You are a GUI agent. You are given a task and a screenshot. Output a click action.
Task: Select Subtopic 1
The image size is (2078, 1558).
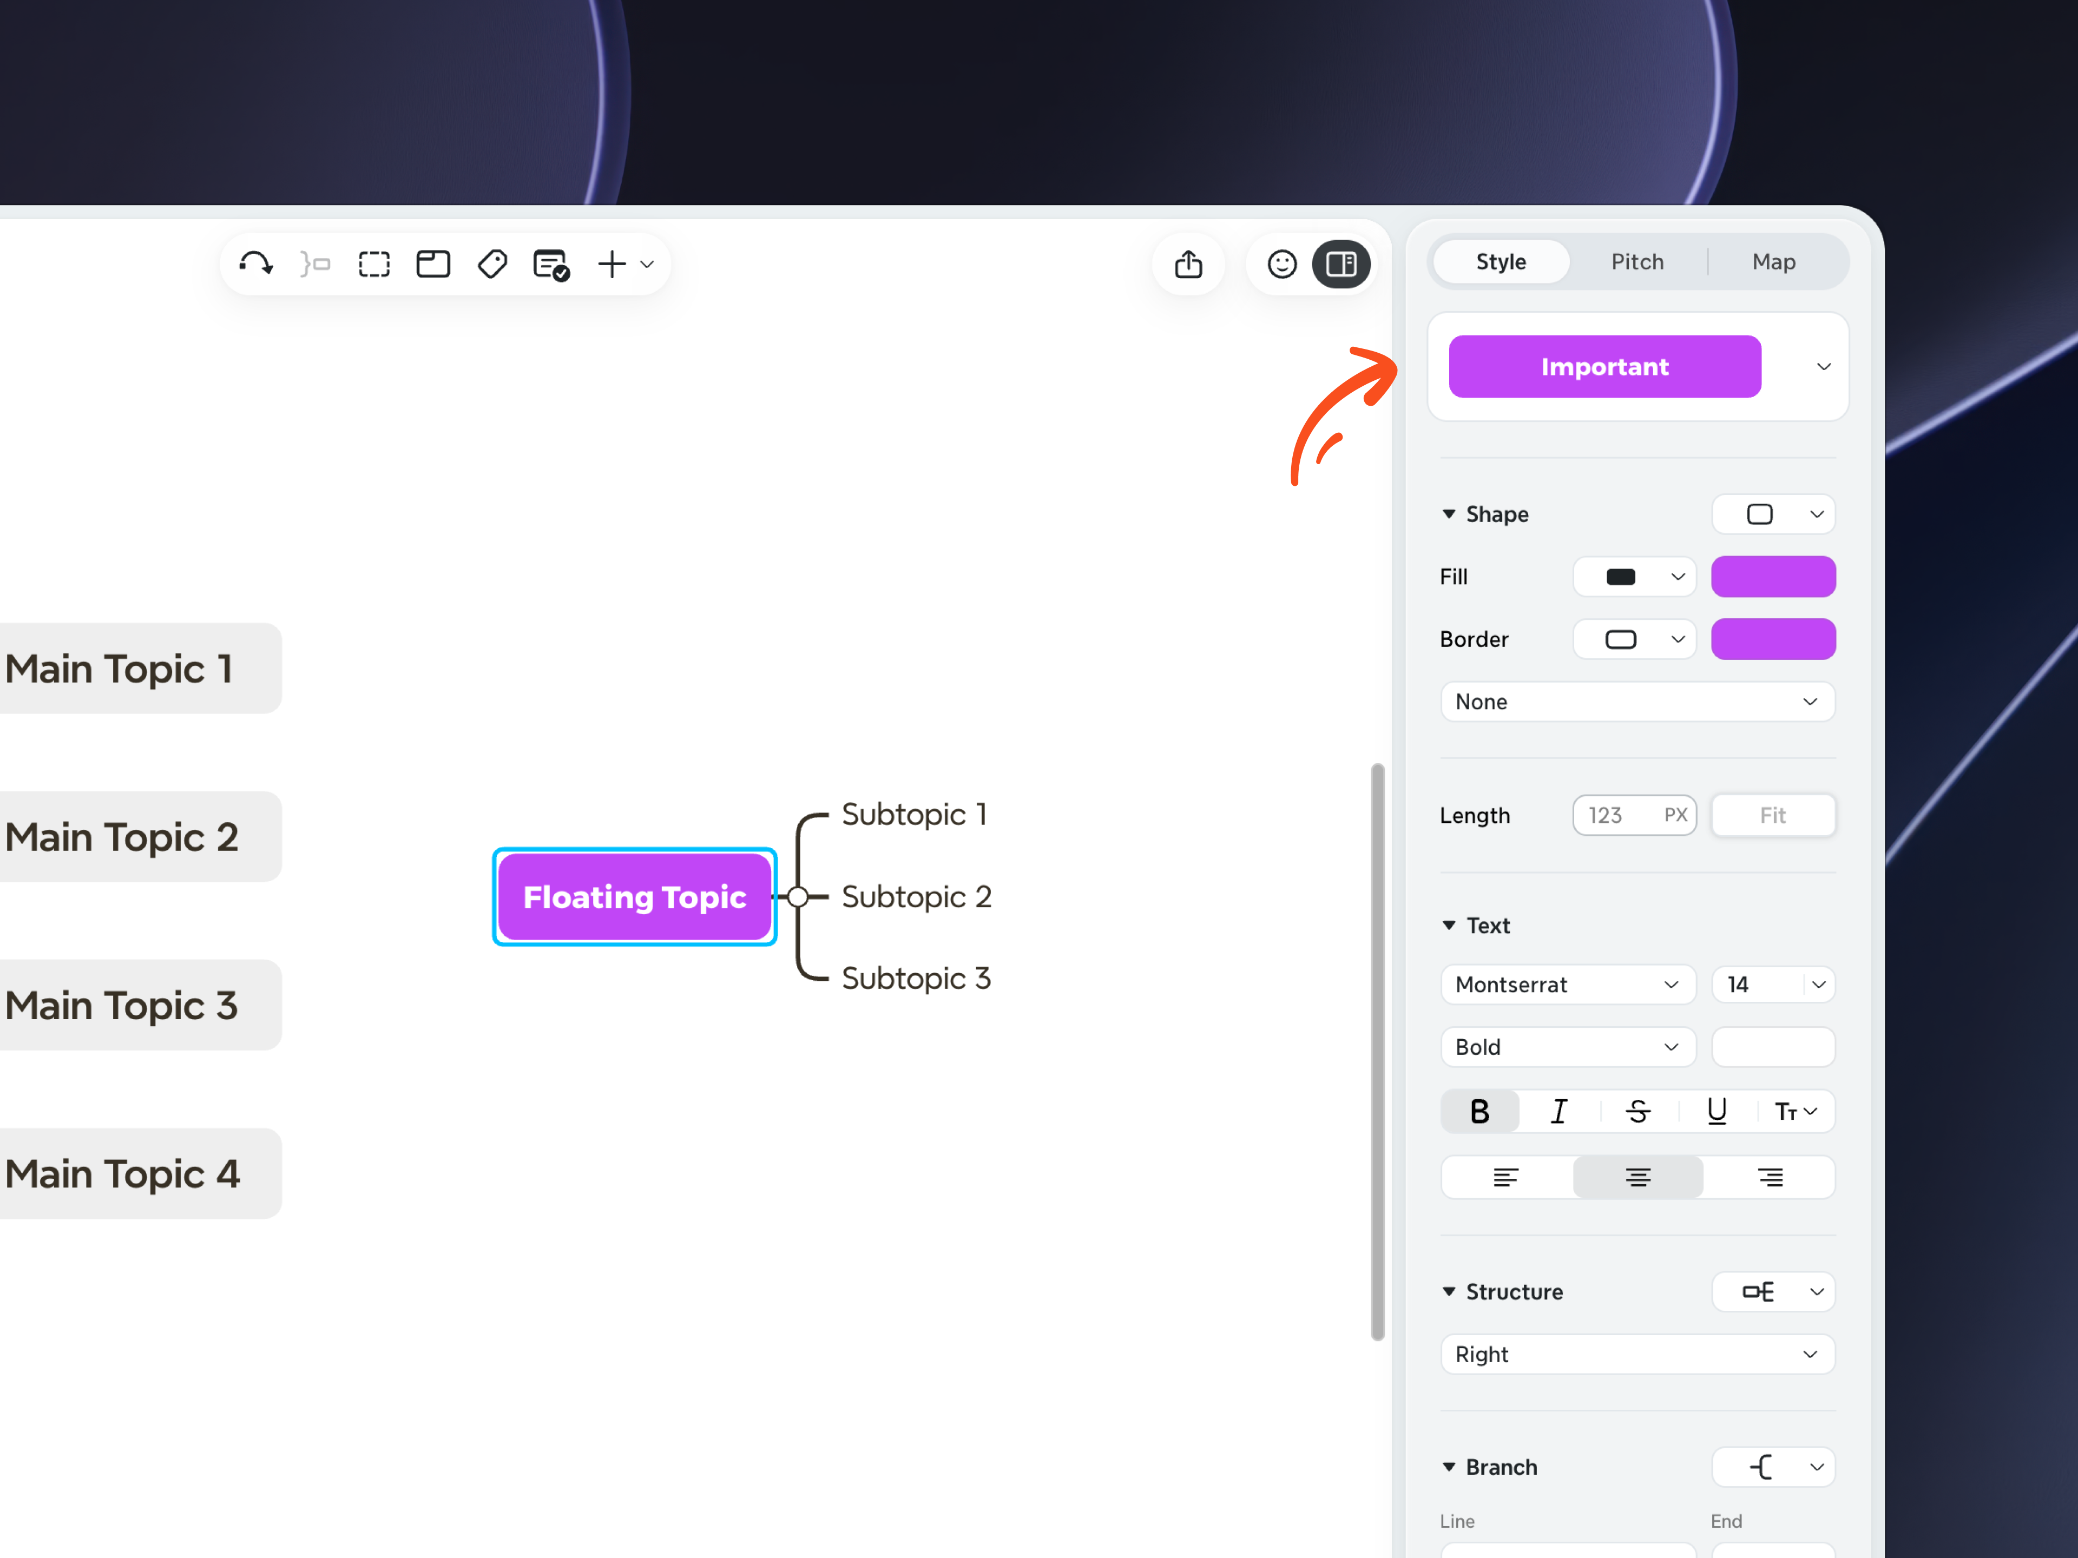click(x=914, y=814)
